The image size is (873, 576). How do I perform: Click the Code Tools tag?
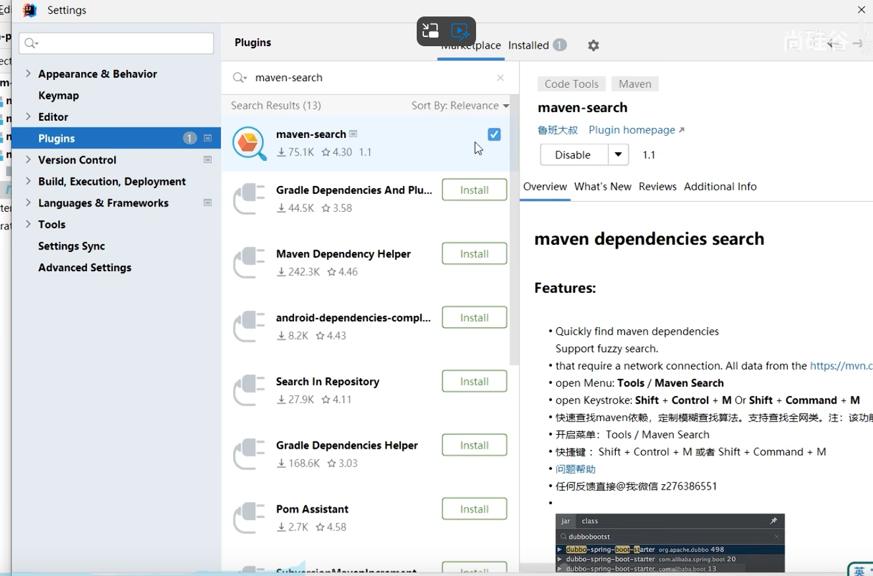tap(572, 84)
